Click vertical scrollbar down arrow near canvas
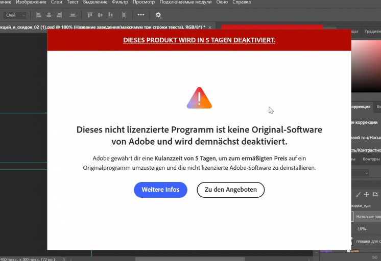The width and height of the screenshot is (381, 261). 316,252
